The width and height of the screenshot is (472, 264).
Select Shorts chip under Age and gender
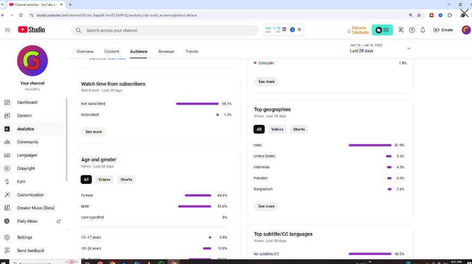(126, 180)
